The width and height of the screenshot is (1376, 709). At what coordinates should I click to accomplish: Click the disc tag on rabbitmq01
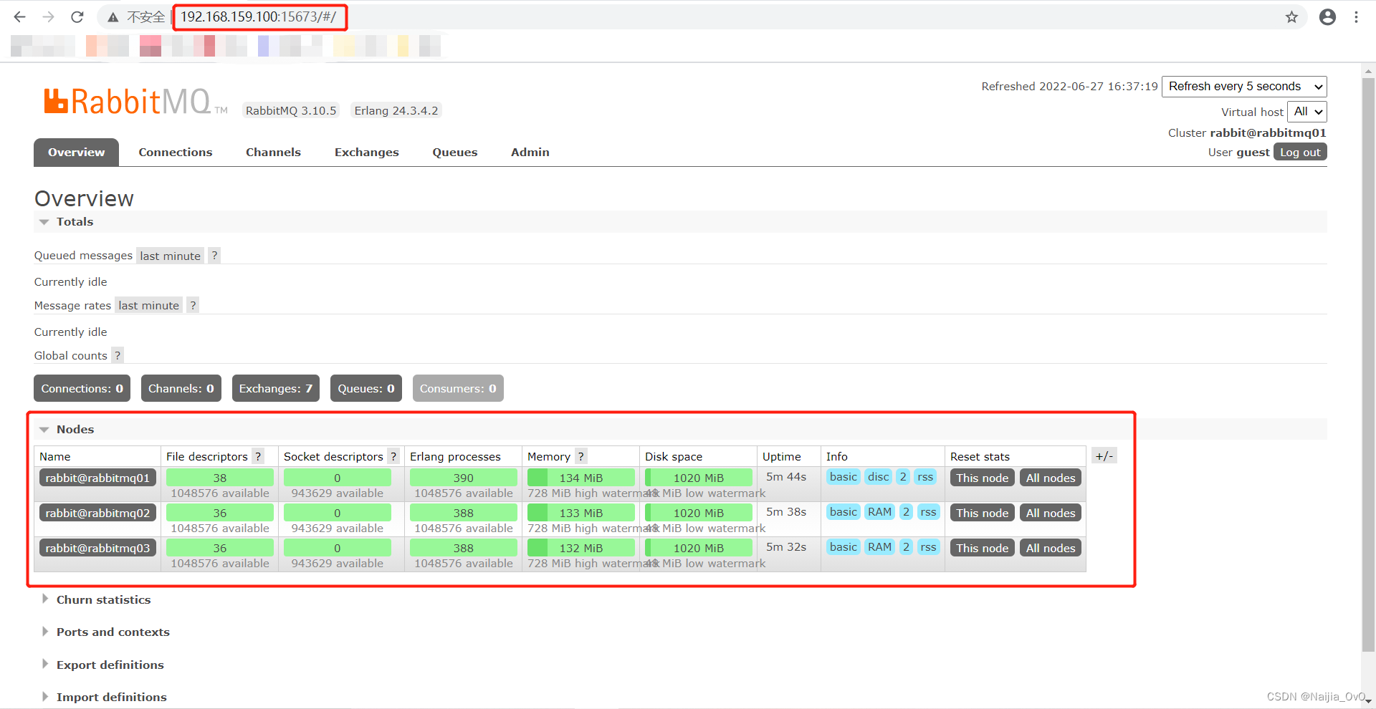coord(878,477)
